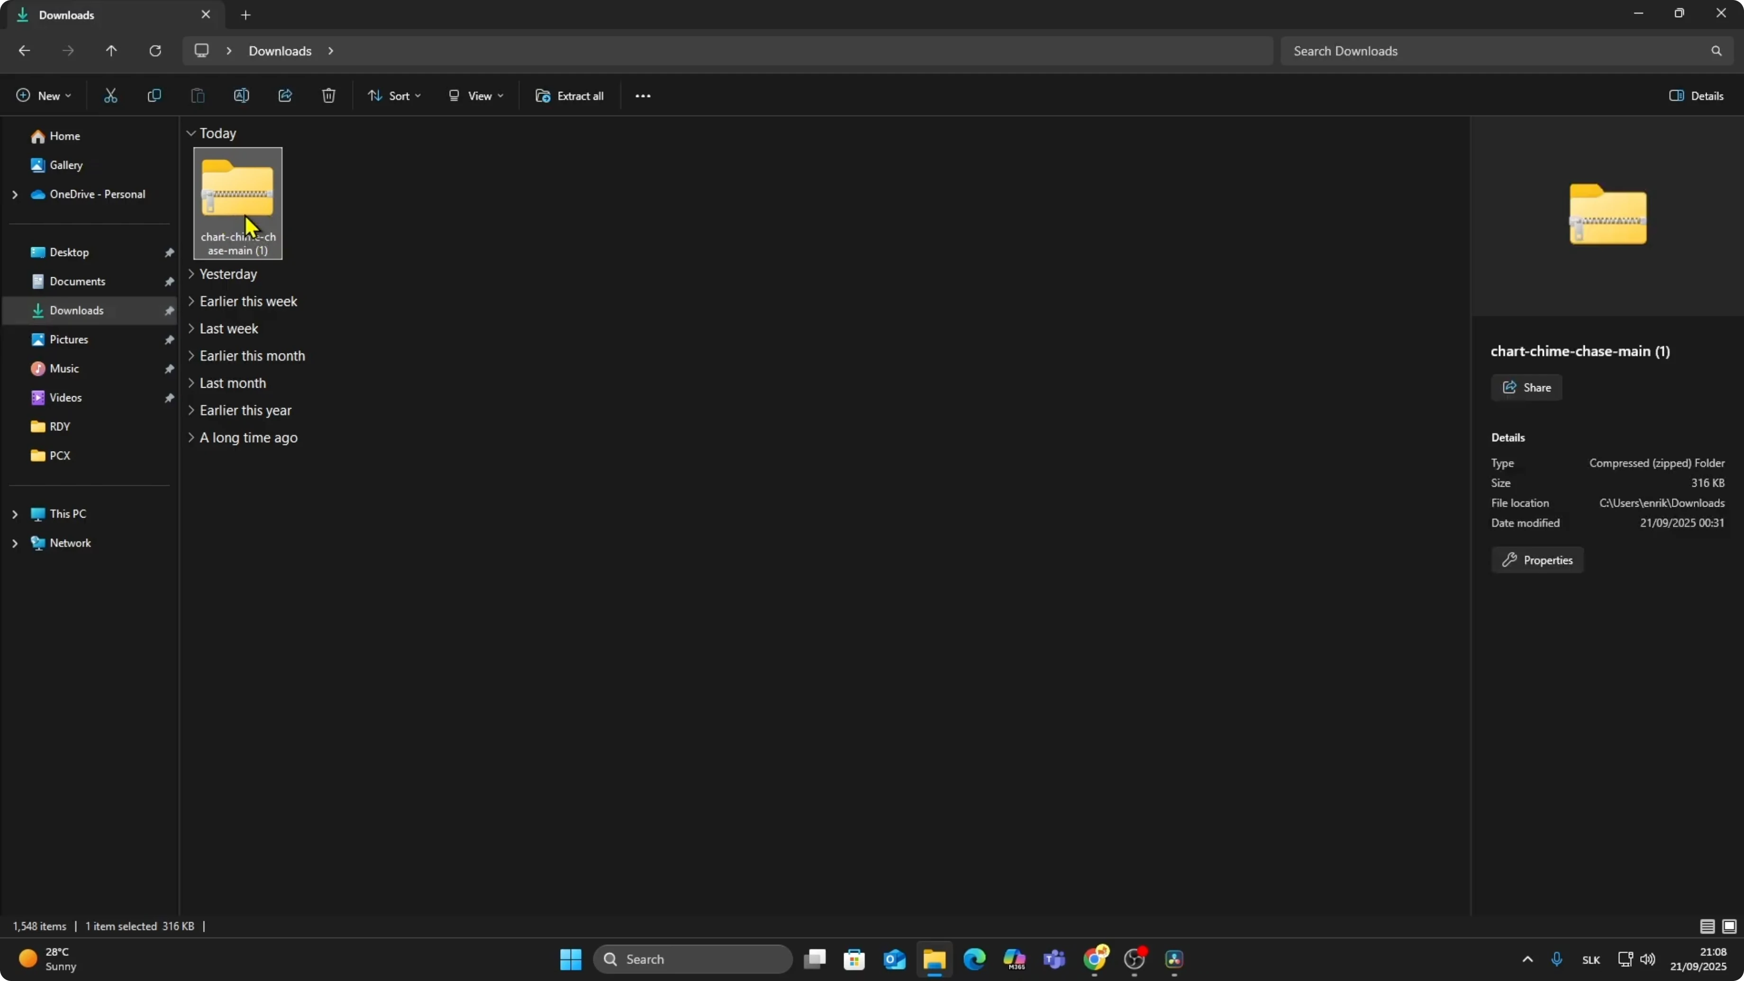Select the chart-chime-chase-main (1) zip file
The width and height of the screenshot is (1744, 981).
click(x=237, y=203)
